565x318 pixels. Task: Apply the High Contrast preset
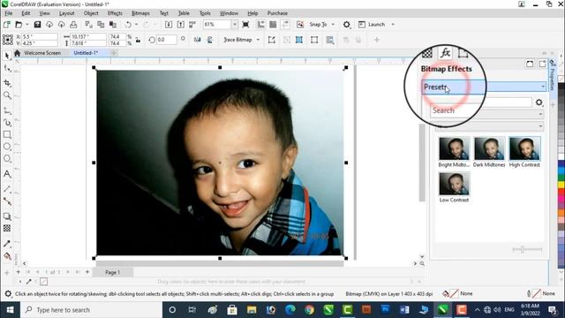[x=524, y=152]
